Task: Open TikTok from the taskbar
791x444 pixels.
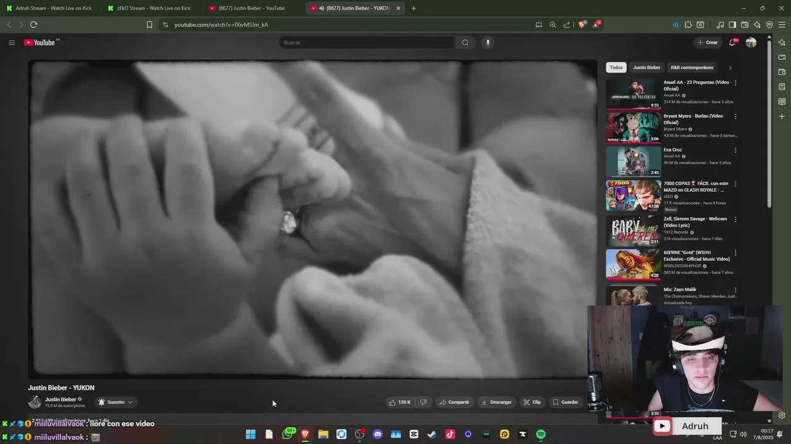Action: click(450, 434)
